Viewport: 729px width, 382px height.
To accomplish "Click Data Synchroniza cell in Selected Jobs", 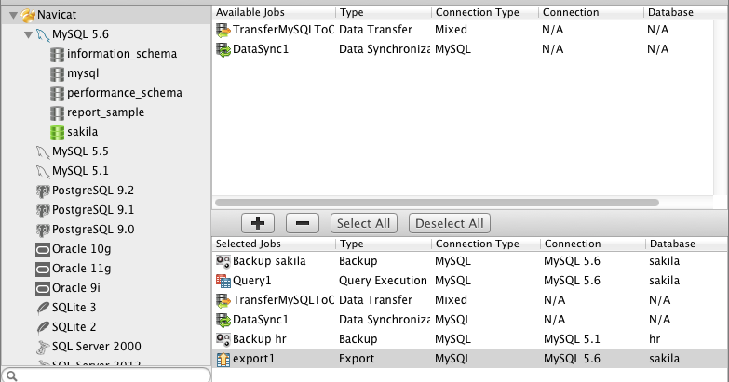I will coord(385,320).
